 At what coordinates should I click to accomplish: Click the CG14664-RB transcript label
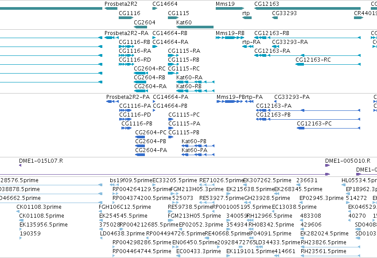[170, 33]
